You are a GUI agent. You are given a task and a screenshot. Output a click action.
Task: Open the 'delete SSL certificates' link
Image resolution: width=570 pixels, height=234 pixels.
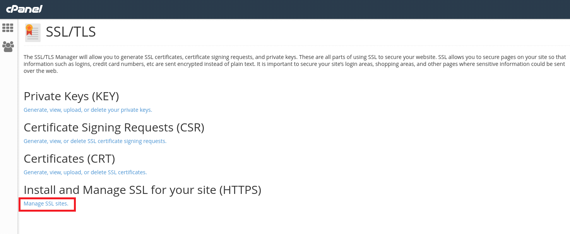tap(85, 172)
